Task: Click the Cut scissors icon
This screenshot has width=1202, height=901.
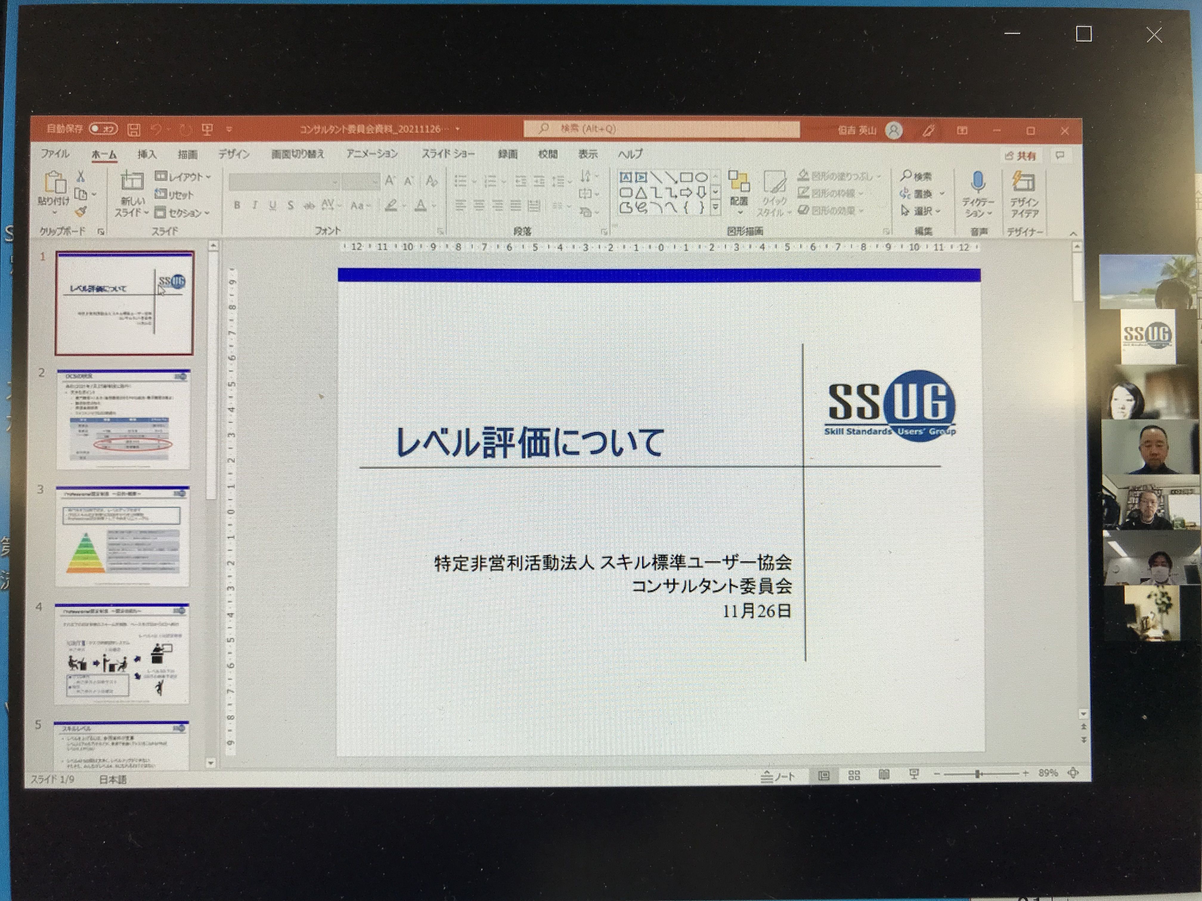Action: point(80,176)
